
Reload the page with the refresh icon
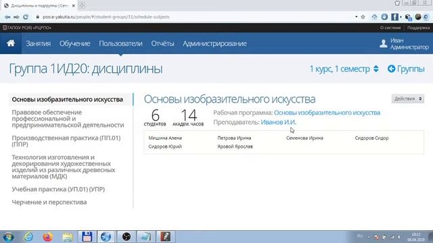pos(26,17)
